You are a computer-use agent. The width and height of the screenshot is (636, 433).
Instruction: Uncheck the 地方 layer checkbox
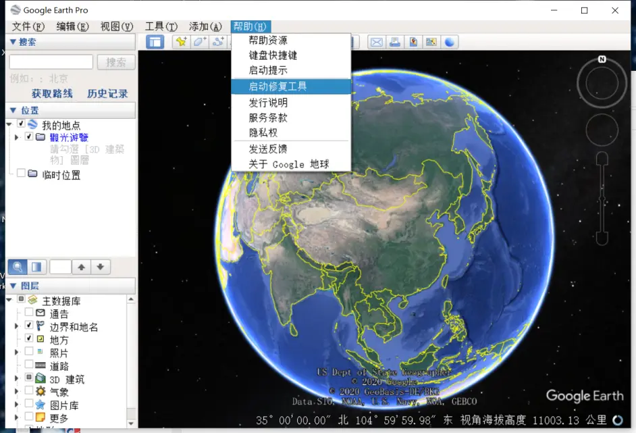coord(29,338)
